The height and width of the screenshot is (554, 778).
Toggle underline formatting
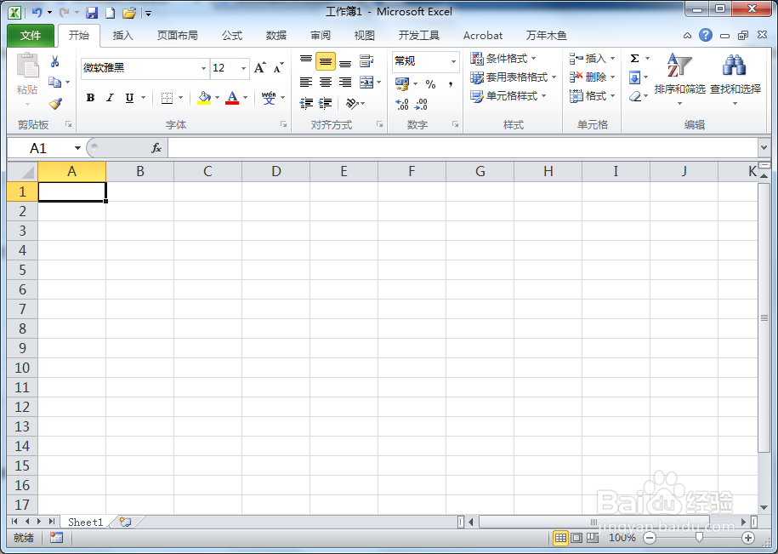coord(129,98)
